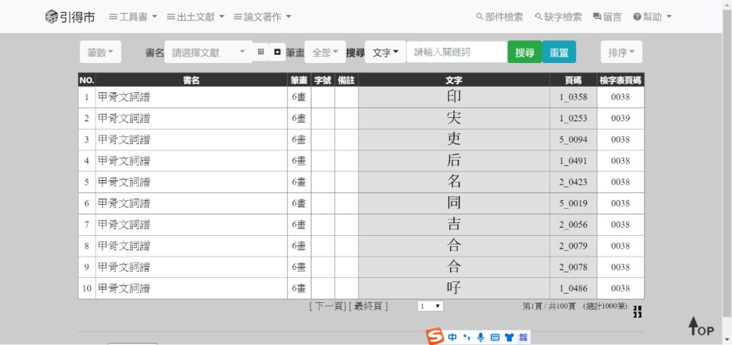Click the 引得市 cube logo icon
732x345 pixels.
pos(52,17)
